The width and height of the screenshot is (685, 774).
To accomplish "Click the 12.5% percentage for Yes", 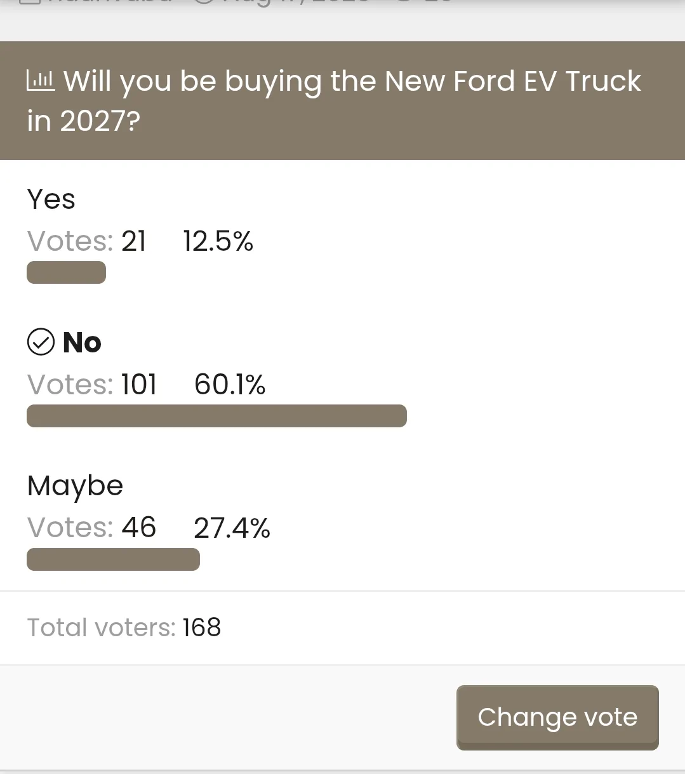I will (218, 241).
